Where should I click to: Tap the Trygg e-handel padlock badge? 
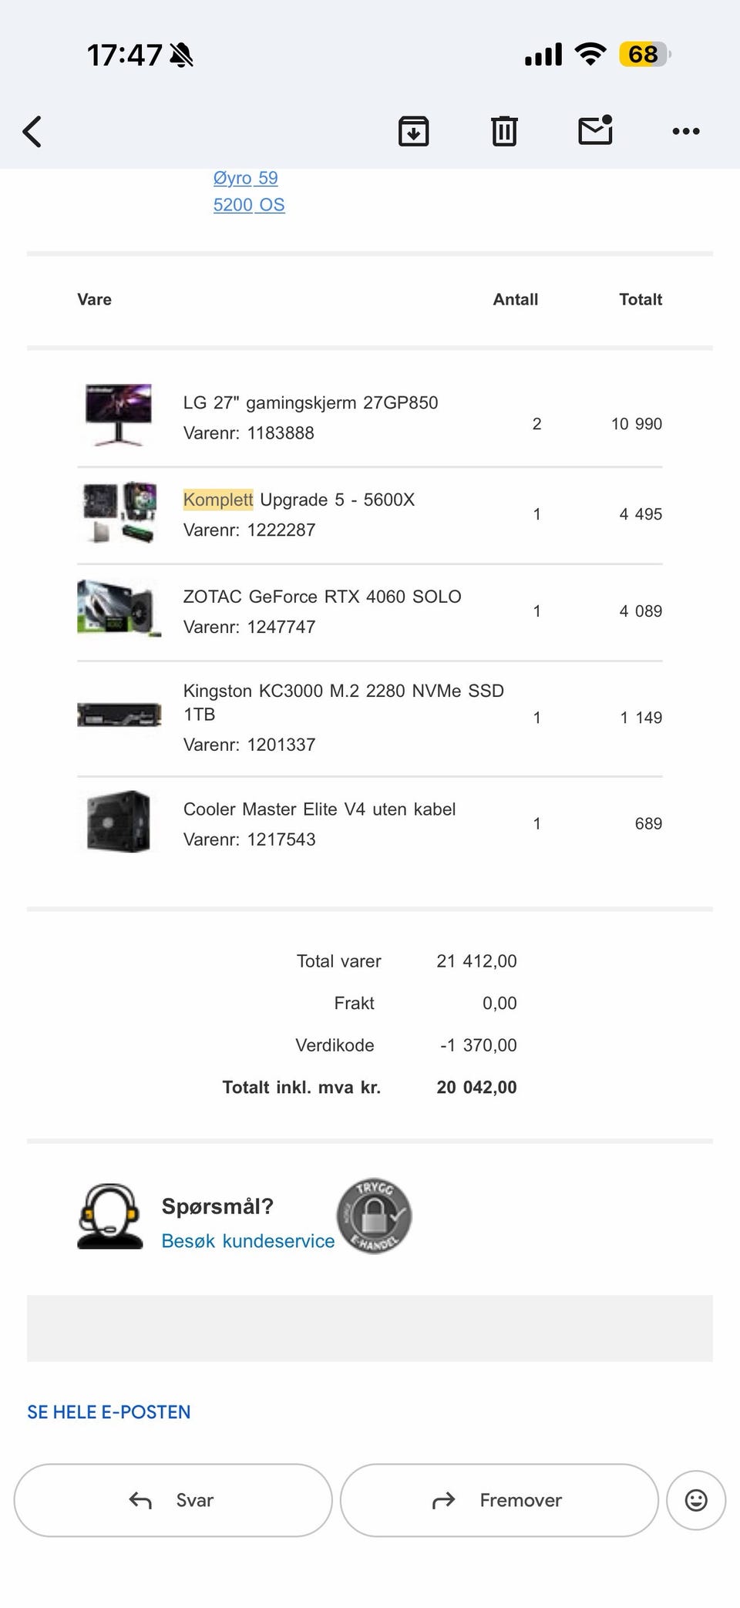pos(374,1216)
